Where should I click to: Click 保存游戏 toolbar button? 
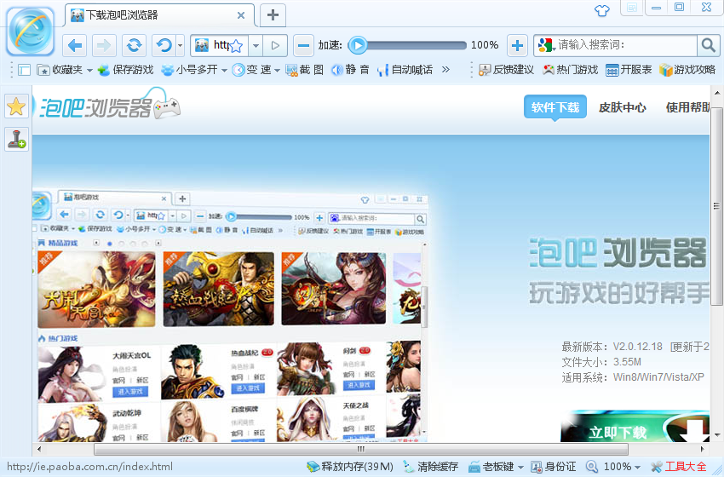coord(125,70)
